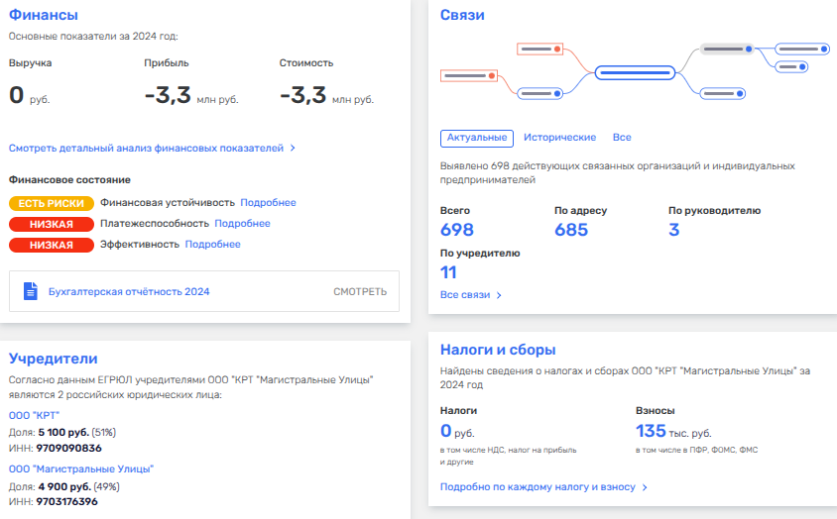Click the НИЗКАЯ badge next to Платежеспособность
837x519 pixels.
(x=52, y=224)
